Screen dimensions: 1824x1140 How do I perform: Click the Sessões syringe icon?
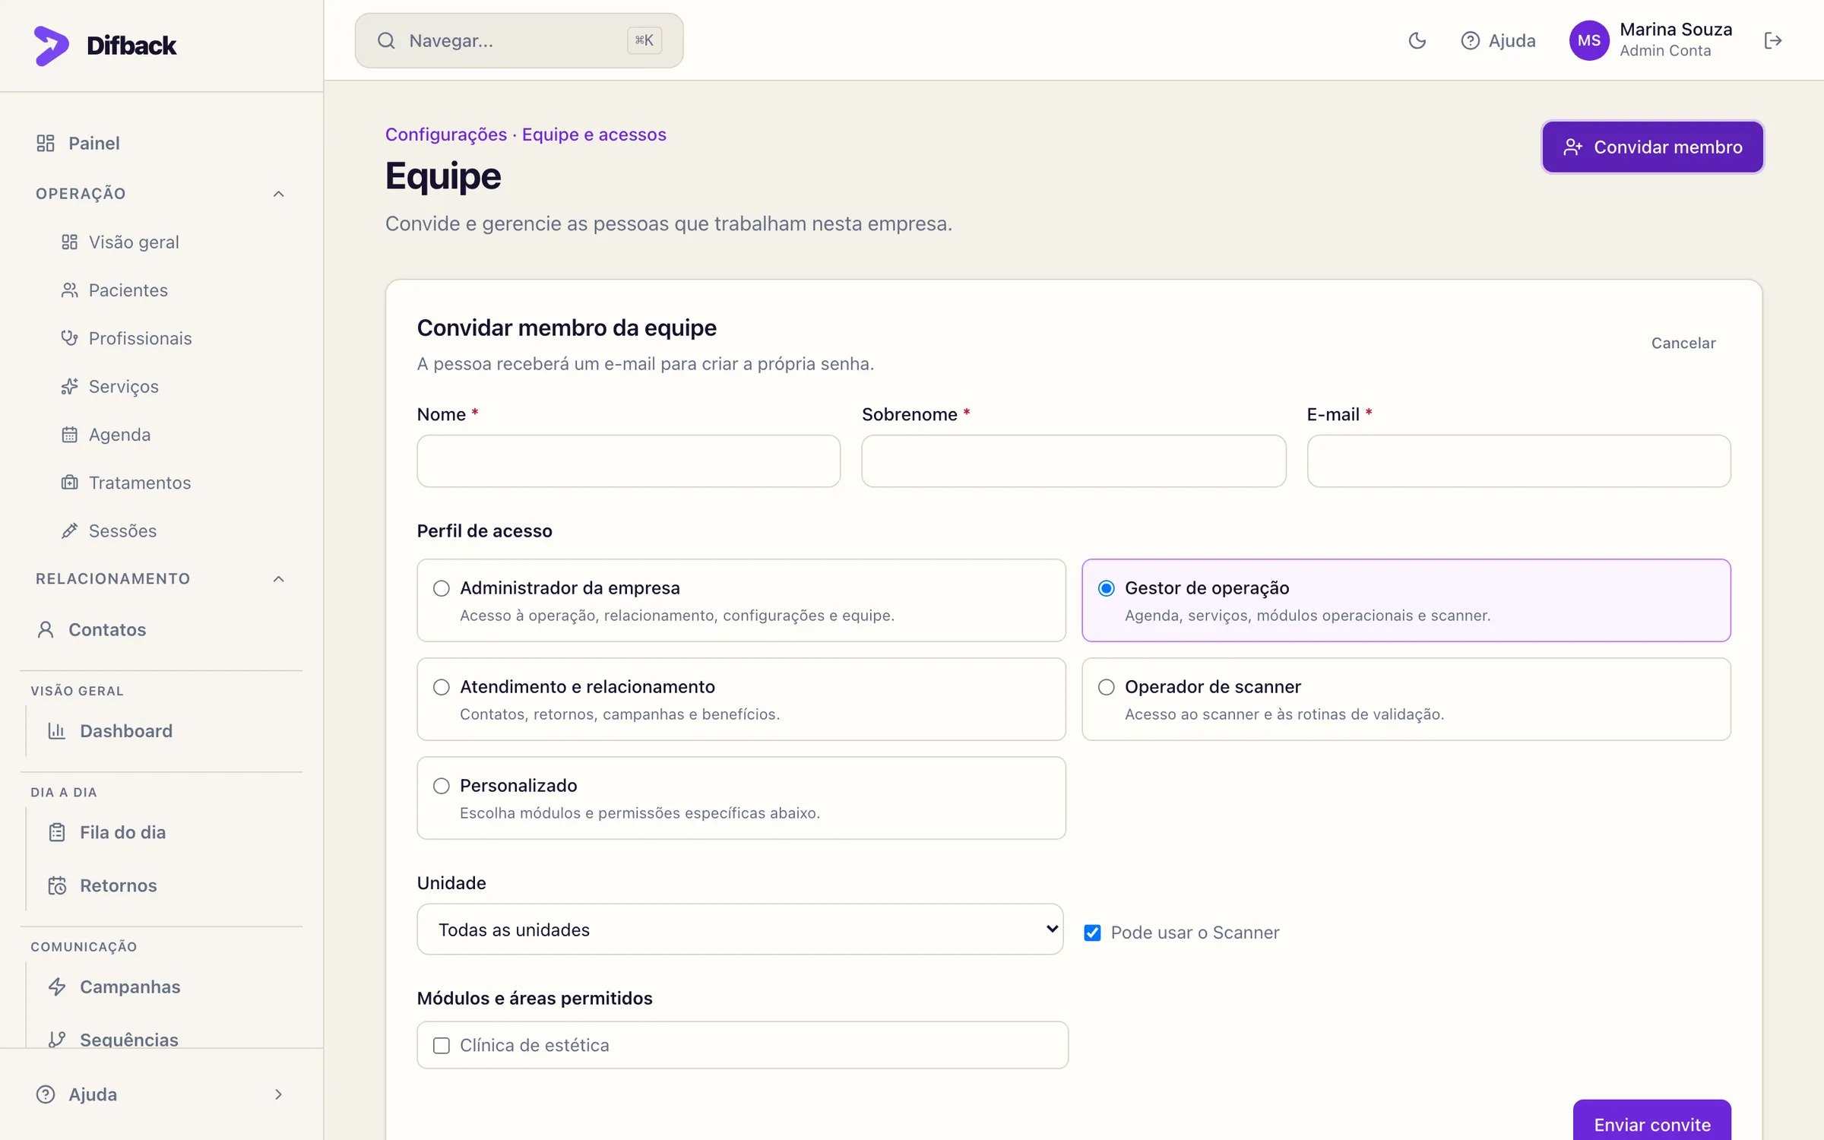[69, 530]
